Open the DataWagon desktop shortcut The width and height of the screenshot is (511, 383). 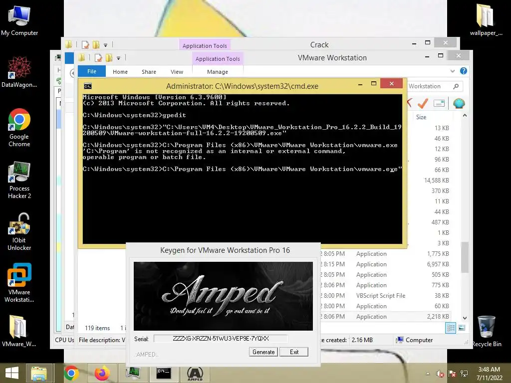(x=19, y=72)
